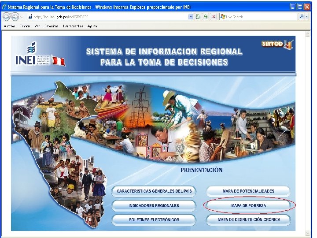
Task: Open the Archivo menu
Action: (x=10, y=26)
